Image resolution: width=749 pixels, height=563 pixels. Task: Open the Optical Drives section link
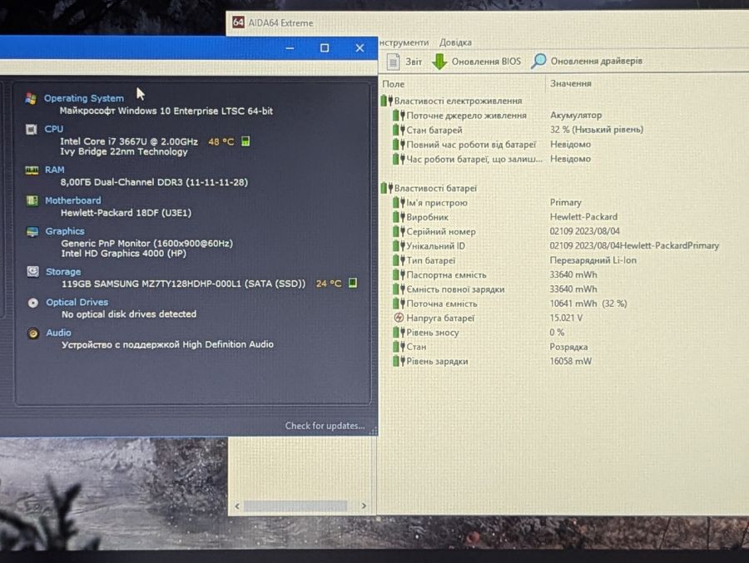[x=77, y=302]
